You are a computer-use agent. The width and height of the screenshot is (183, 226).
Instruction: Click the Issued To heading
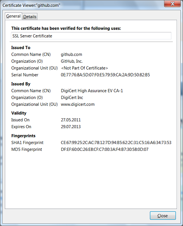tap(21, 48)
